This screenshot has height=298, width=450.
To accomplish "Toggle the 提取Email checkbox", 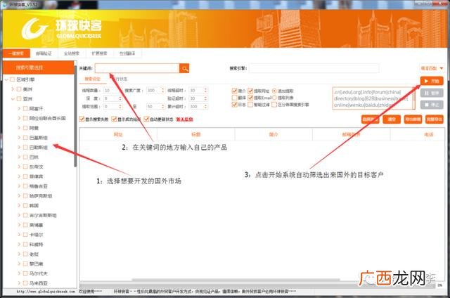I will pyautogui.click(x=250, y=98).
